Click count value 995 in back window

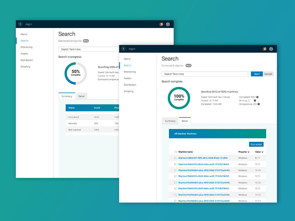point(96,123)
